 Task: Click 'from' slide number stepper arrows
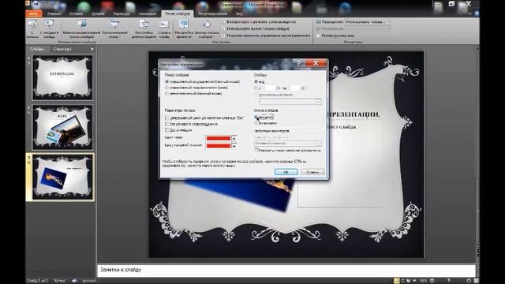[279, 88]
